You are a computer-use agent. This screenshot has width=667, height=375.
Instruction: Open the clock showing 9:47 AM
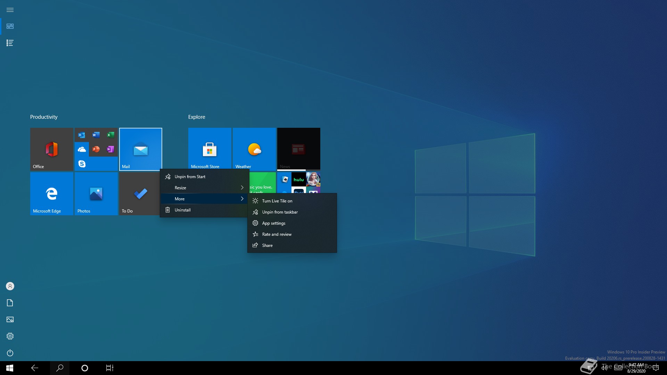point(636,368)
